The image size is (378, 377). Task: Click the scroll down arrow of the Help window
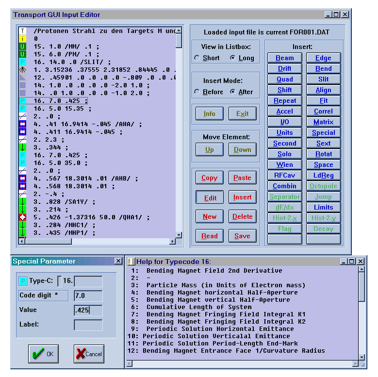(x=362, y=357)
